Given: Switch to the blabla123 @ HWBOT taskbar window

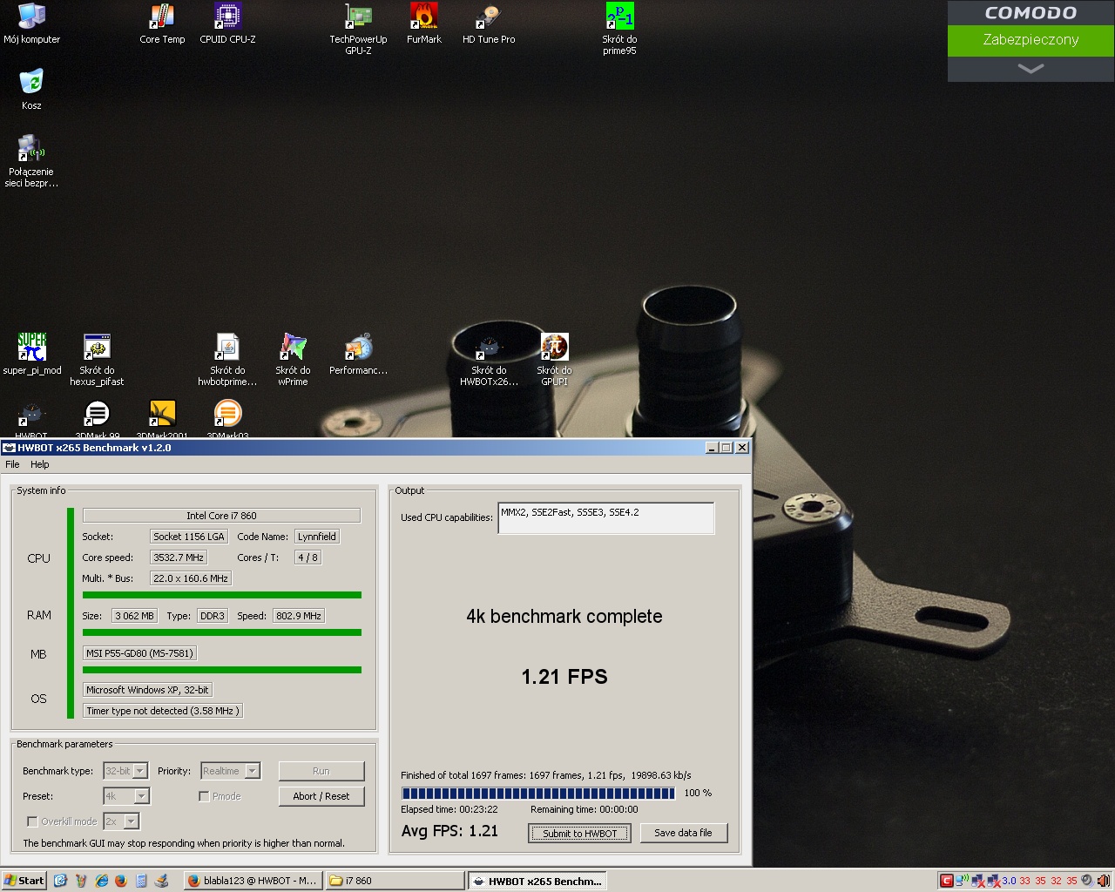Looking at the screenshot, I should click(x=253, y=881).
